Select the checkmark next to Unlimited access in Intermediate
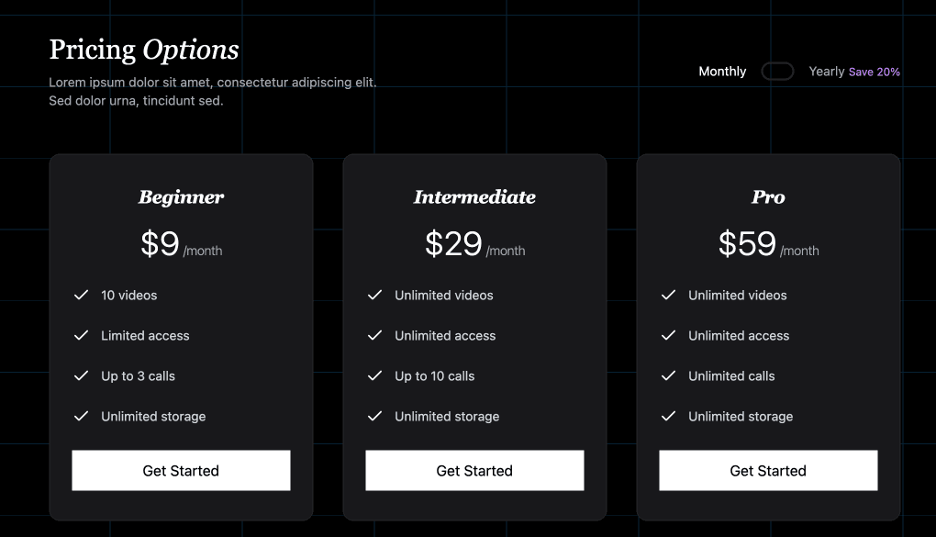Image resolution: width=936 pixels, height=537 pixels. (374, 335)
